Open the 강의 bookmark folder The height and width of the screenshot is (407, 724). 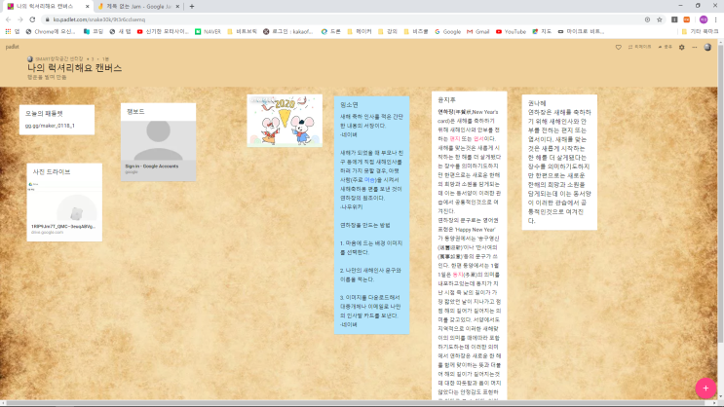coord(388,31)
